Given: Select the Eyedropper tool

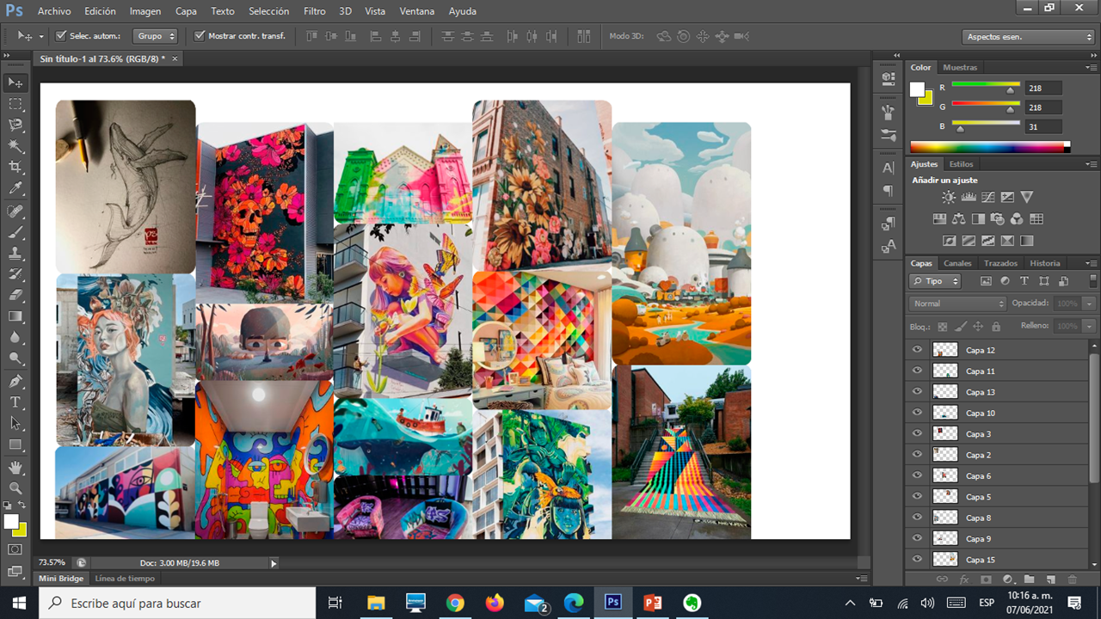Looking at the screenshot, I should pyautogui.click(x=15, y=188).
